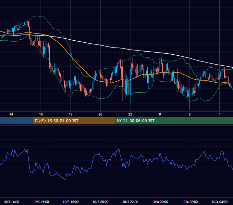Screen dimensions: 233x205
Task: Click the 10/3 16:00 date label
Action: click(41, 202)
